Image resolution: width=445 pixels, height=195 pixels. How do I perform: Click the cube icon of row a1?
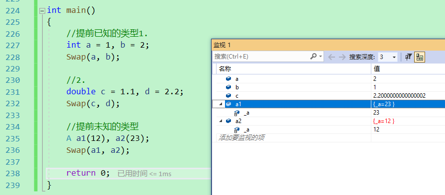click(x=228, y=104)
